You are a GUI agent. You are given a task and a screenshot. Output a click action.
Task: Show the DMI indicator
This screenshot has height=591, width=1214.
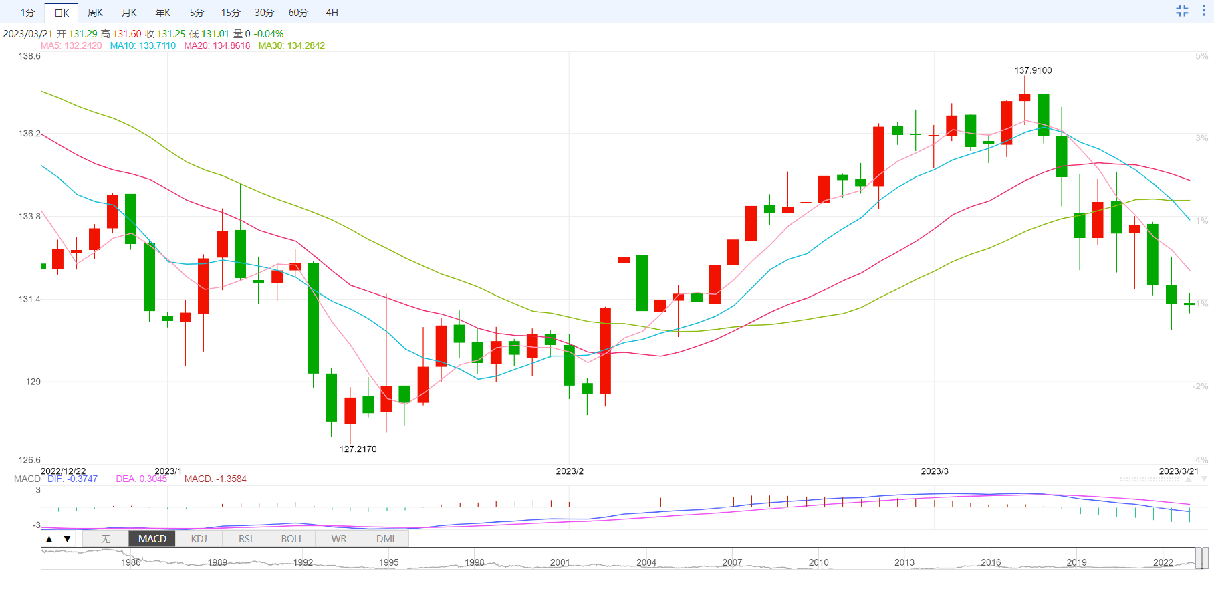[x=385, y=539]
